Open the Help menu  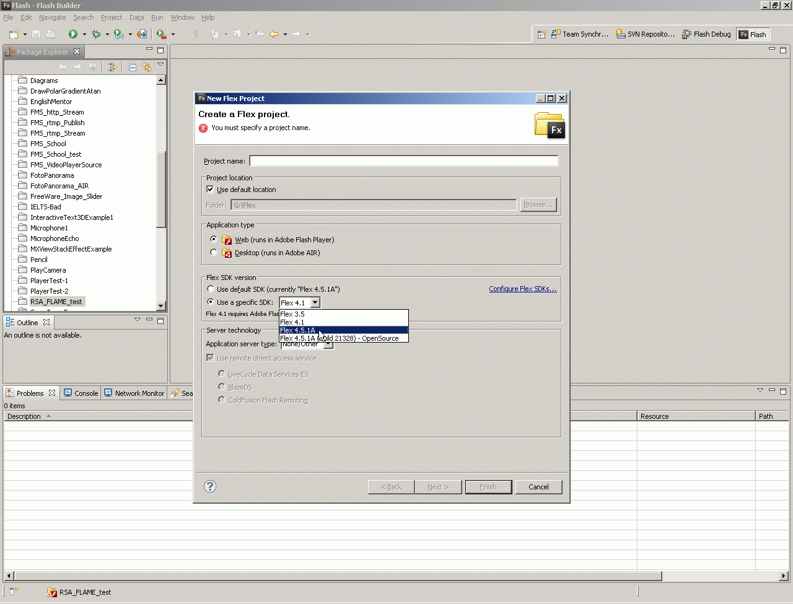click(x=208, y=17)
